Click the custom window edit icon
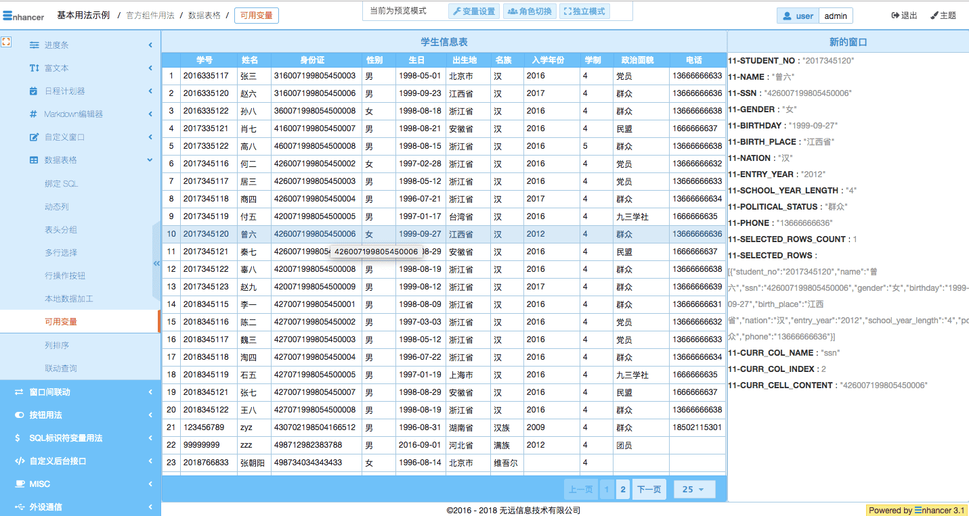The width and height of the screenshot is (969, 516). click(34, 137)
